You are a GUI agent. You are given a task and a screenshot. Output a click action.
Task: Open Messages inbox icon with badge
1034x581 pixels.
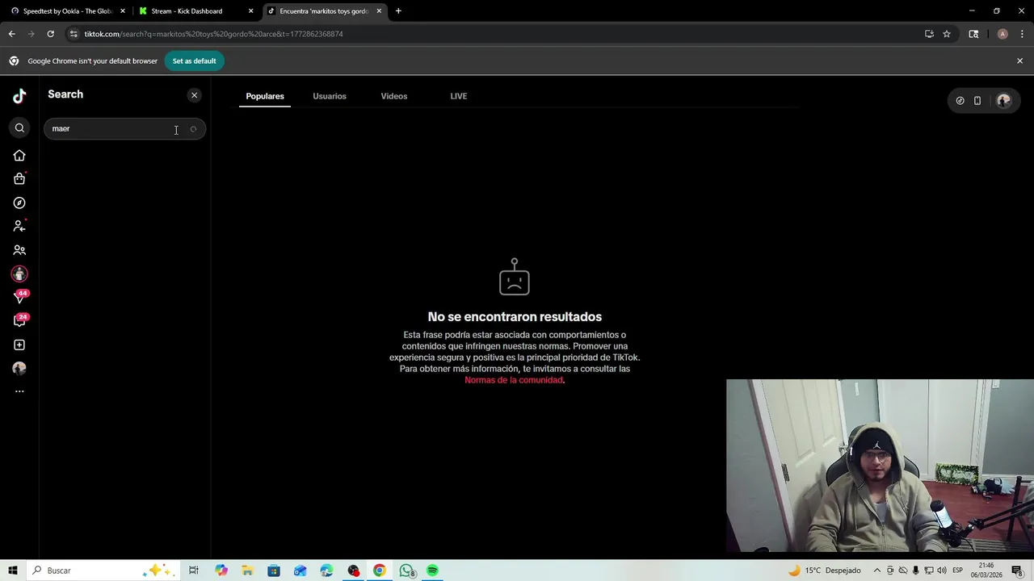pos(19,321)
